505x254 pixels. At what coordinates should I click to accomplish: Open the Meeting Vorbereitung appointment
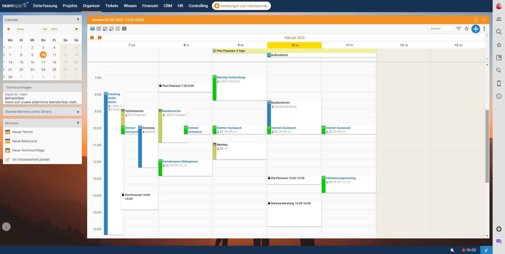click(240, 88)
